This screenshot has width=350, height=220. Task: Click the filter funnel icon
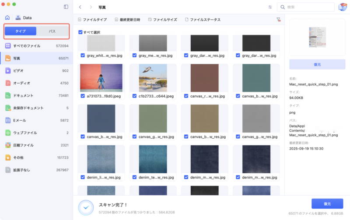(x=278, y=20)
